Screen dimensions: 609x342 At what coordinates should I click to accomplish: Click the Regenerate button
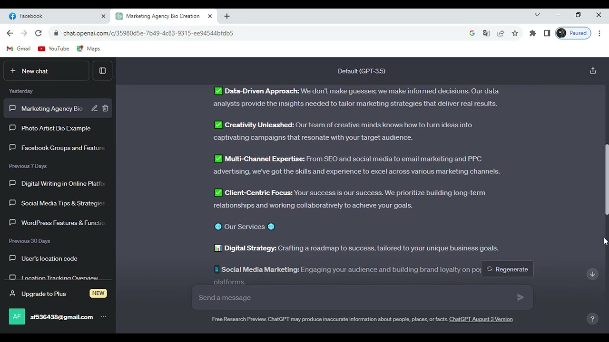[507, 269]
